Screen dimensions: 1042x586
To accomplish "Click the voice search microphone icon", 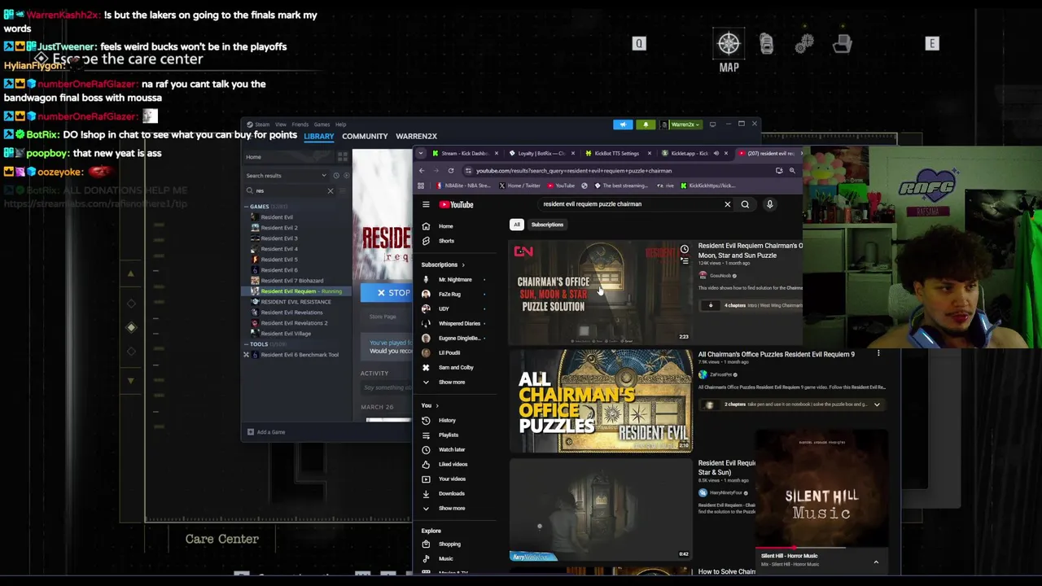I will [x=769, y=204].
